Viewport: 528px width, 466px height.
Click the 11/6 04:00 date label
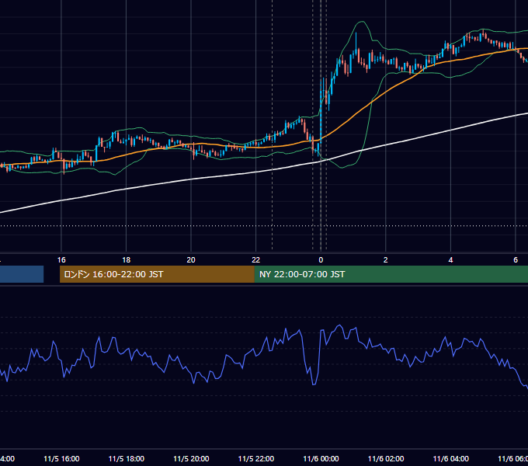pos(451,459)
